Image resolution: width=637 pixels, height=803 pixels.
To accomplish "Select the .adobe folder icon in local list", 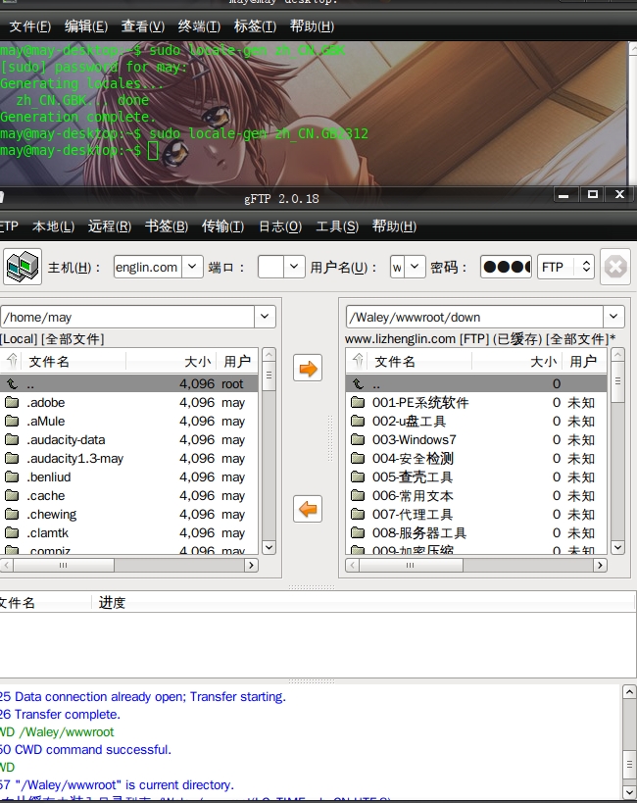I will (x=11, y=403).
